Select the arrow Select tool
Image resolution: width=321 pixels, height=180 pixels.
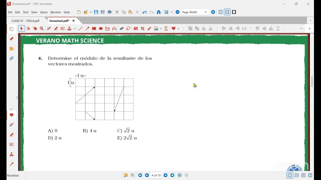[21, 28]
